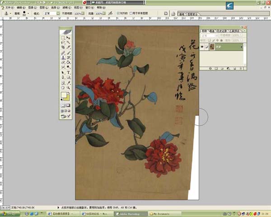The image size is (271, 217).
Task: Select the Brush tool in toolbox
Action: [69, 53]
